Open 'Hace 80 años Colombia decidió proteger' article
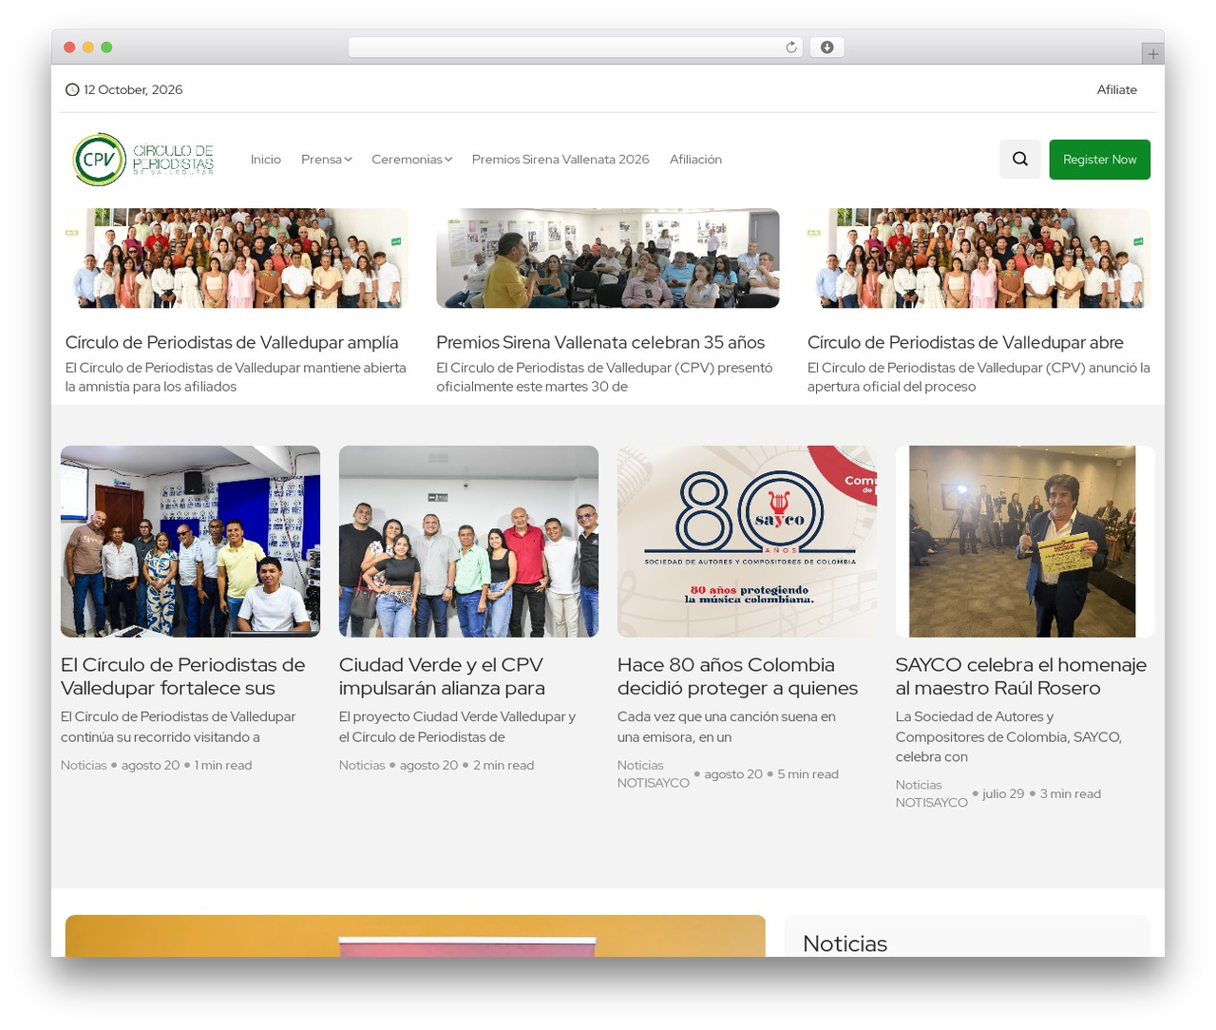This screenshot has width=1216, height=1030. (737, 677)
